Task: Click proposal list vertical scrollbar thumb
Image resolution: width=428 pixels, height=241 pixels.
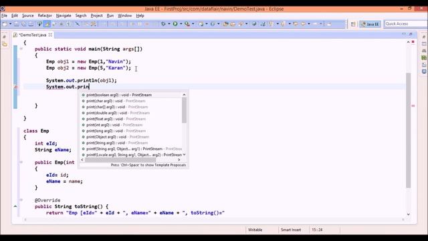Action: pos(185,110)
